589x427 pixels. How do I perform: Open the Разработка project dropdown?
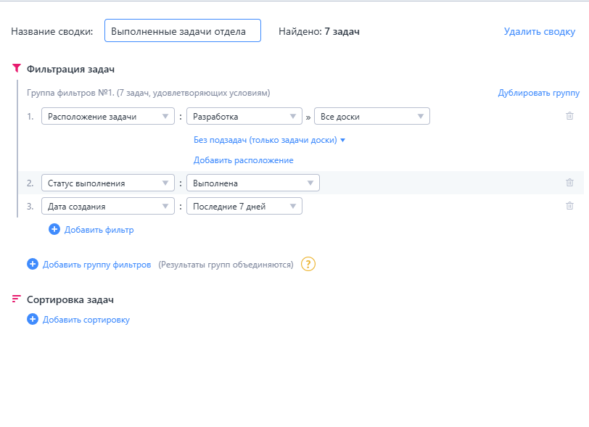pos(244,115)
